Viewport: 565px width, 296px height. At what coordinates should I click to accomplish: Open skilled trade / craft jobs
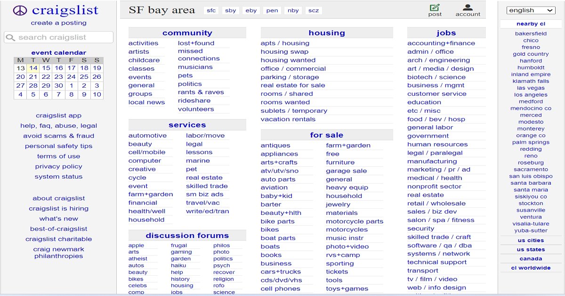point(439,237)
